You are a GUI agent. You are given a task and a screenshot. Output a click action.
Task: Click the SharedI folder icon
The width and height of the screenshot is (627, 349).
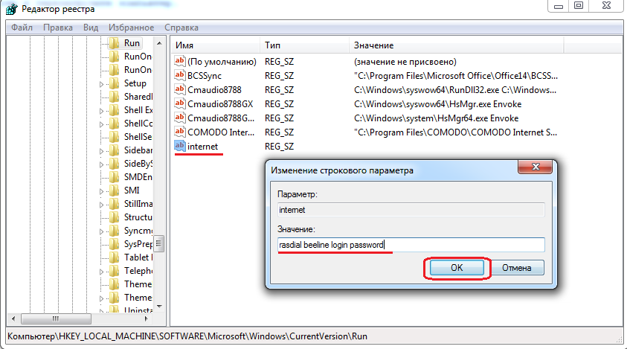[115, 97]
